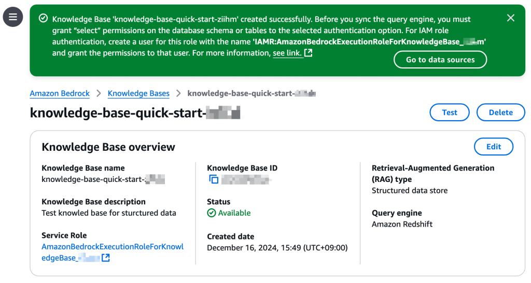The width and height of the screenshot is (531, 283).
Task: Open Amazon Bedrock breadcrumb link
Action: click(x=60, y=93)
